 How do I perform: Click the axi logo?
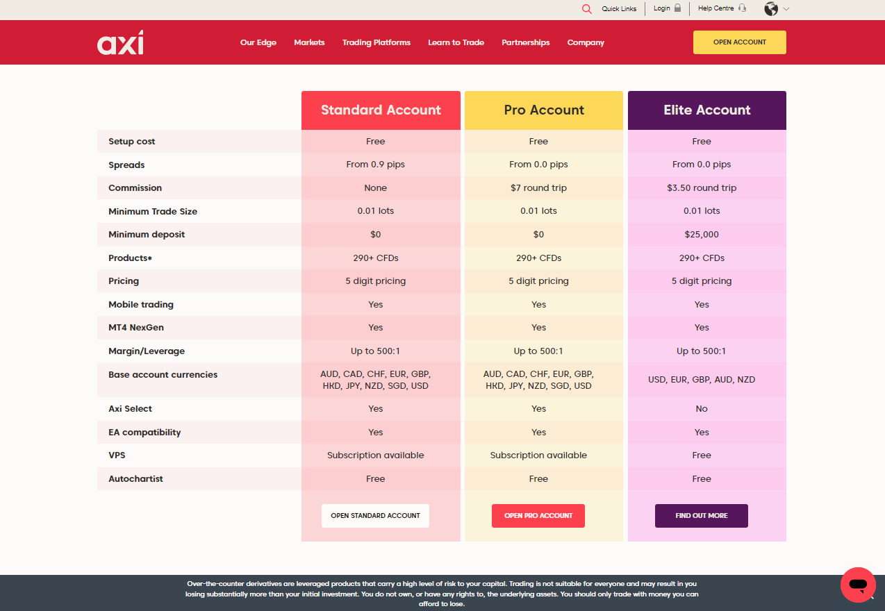[119, 42]
